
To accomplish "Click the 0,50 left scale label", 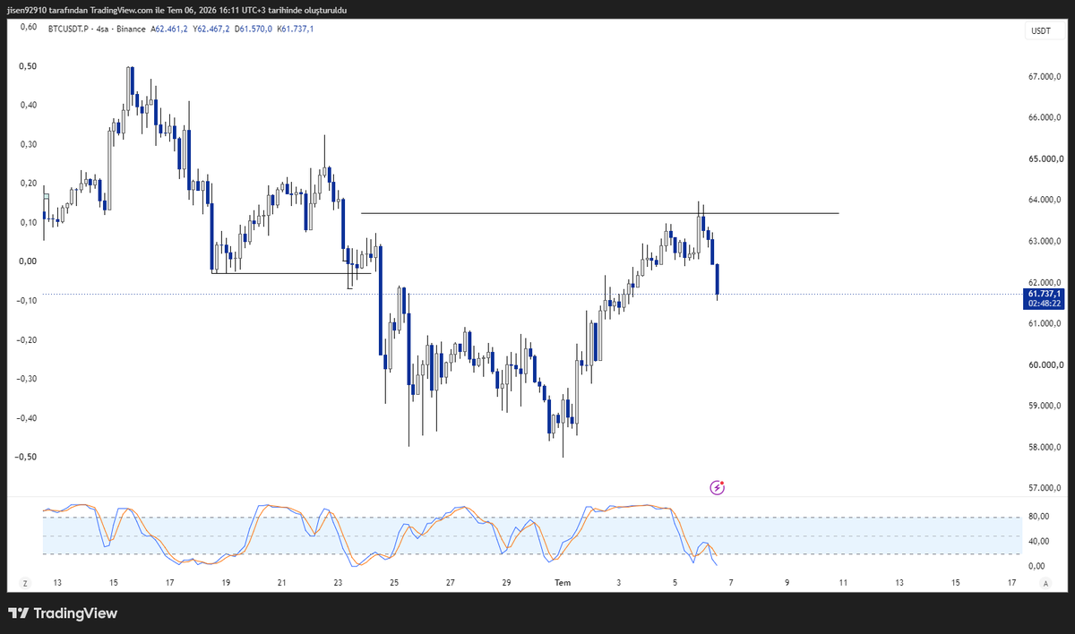I will click(x=29, y=66).
